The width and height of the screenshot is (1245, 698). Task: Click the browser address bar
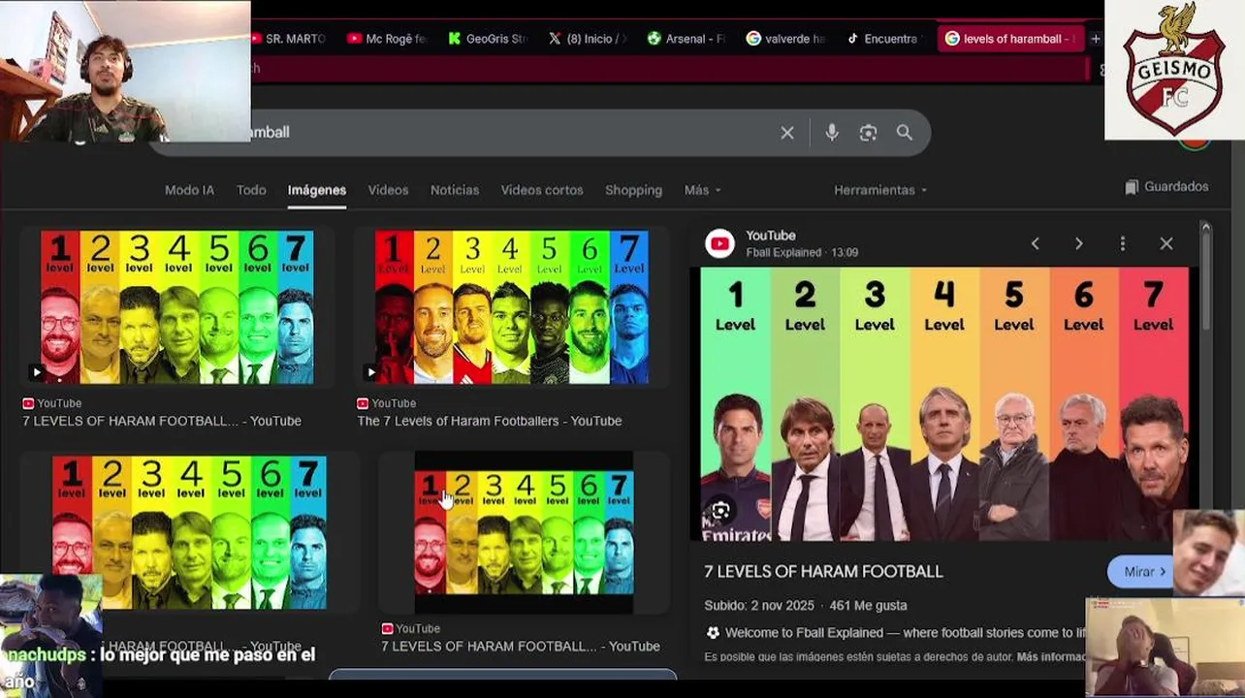pos(669,69)
